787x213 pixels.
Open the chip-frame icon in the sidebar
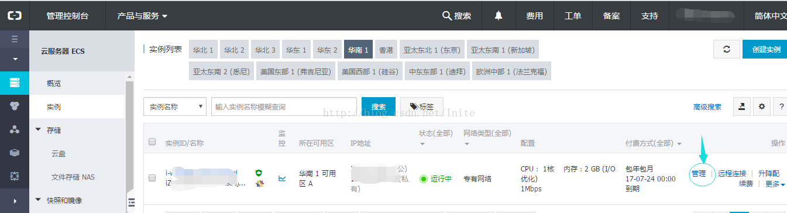coord(15,176)
